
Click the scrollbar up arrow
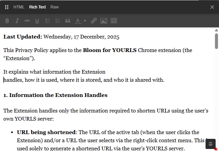tap(216, 30)
